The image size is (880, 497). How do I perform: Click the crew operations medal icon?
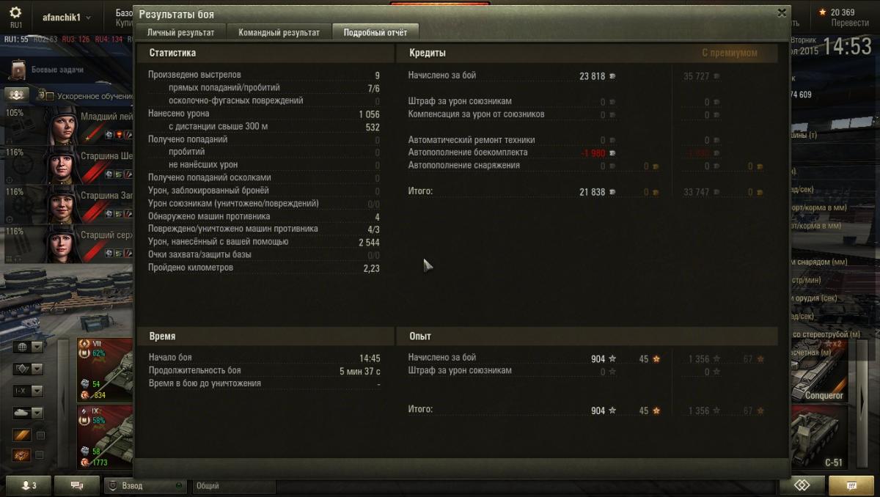[17, 95]
